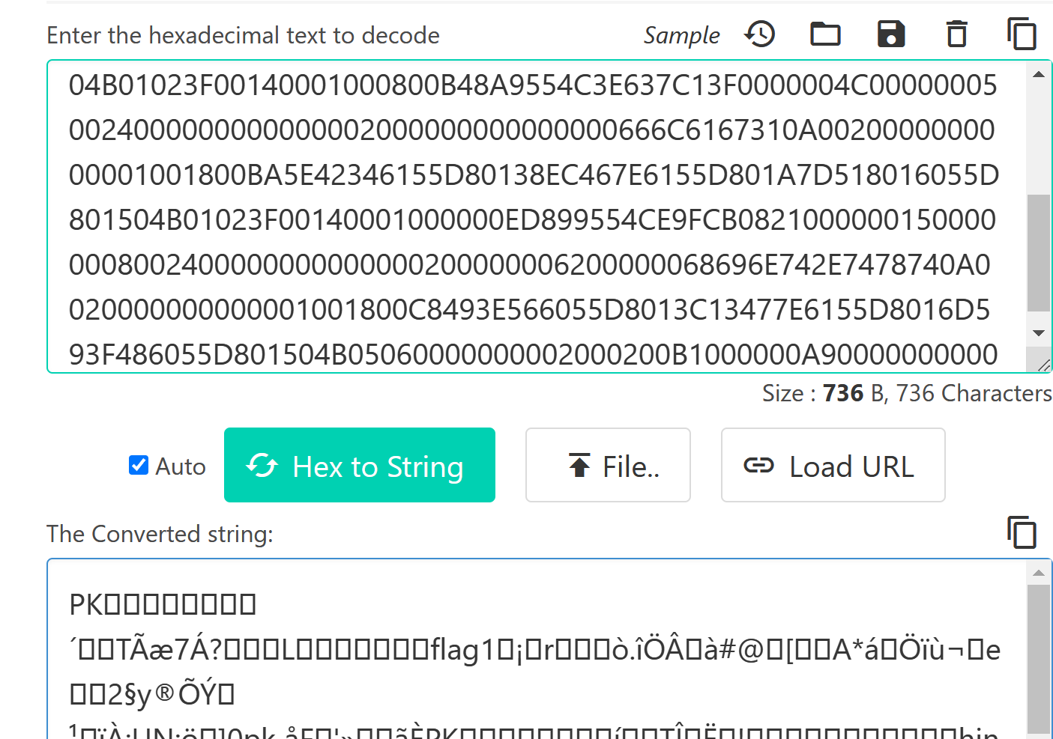Click the refresh icon on Hex to String
Screen dimensions: 1053x739
tap(262, 466)
